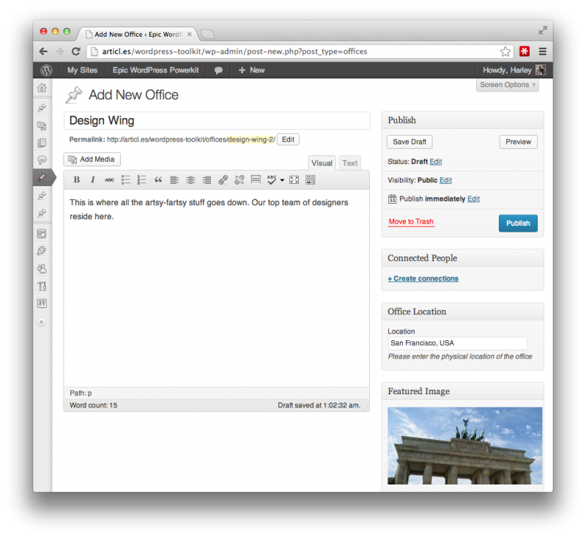Open the spellcheck language dropdown arrow
The image size is (586, 538).
click(282, 180)
